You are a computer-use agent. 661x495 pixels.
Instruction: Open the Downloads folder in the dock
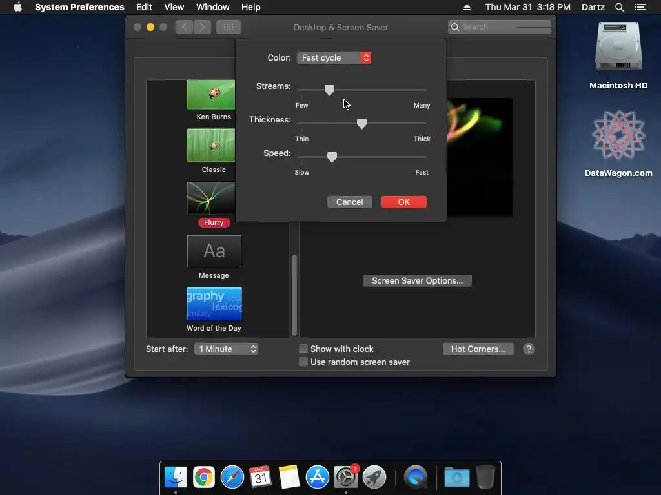tap(456, 478)
